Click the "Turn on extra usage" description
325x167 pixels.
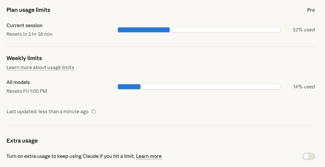pos(71,156)
